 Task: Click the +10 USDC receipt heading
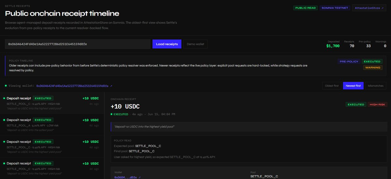(x=125, y=107)
